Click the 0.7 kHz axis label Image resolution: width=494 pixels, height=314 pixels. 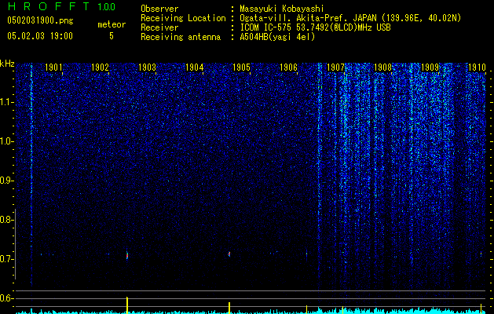click(5, 259)
